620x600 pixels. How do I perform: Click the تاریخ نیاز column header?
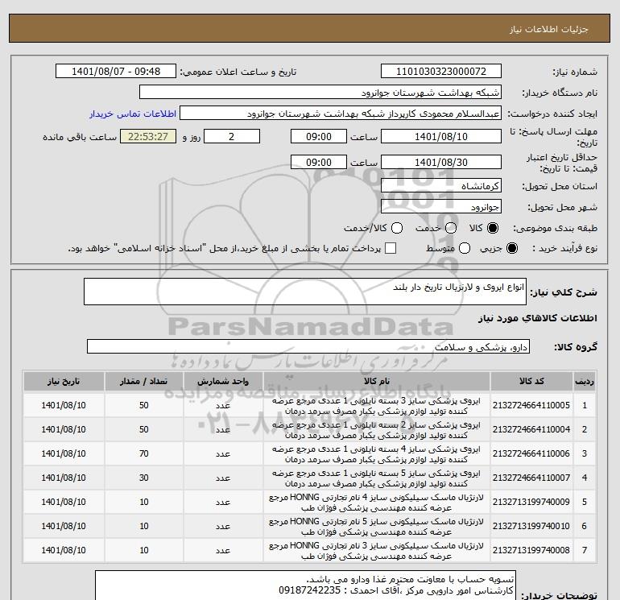click(x=64, y=381)
